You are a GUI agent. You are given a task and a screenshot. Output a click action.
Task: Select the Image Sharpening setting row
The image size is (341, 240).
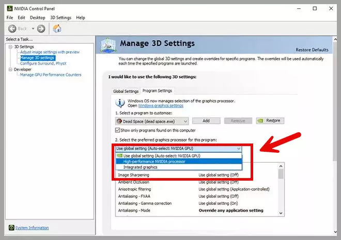coord(197,175)
